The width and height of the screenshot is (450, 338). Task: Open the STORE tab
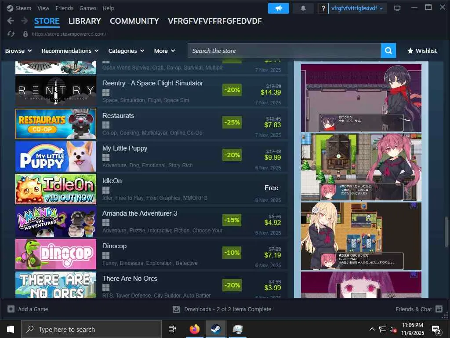coord(47,21)
